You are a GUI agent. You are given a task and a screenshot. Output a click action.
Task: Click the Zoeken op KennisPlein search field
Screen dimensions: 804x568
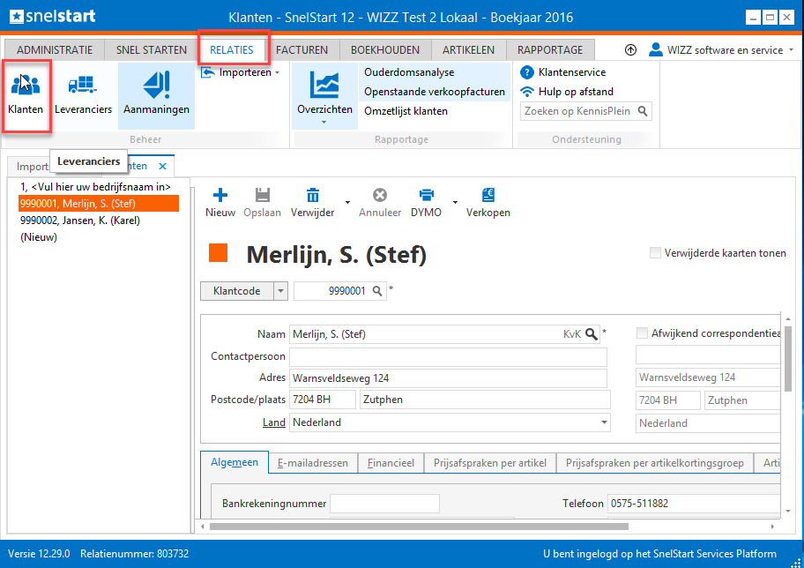pyautogui.click(x=578, y=111)
